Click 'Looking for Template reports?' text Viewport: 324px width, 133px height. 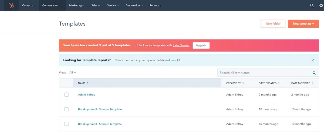[87, 60]
